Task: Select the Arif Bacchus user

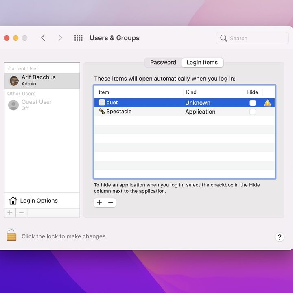Action: tap(42, 81)
